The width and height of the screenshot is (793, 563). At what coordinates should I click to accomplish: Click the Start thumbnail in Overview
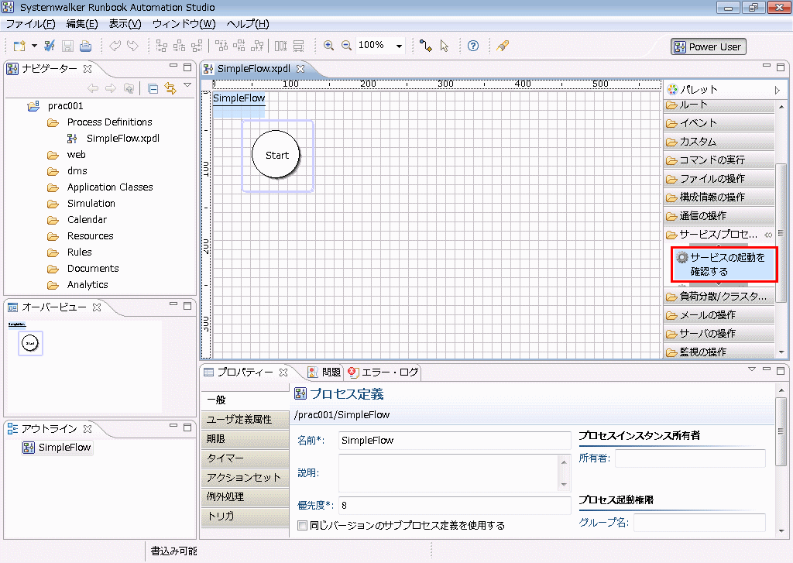[x=30, y=343]
